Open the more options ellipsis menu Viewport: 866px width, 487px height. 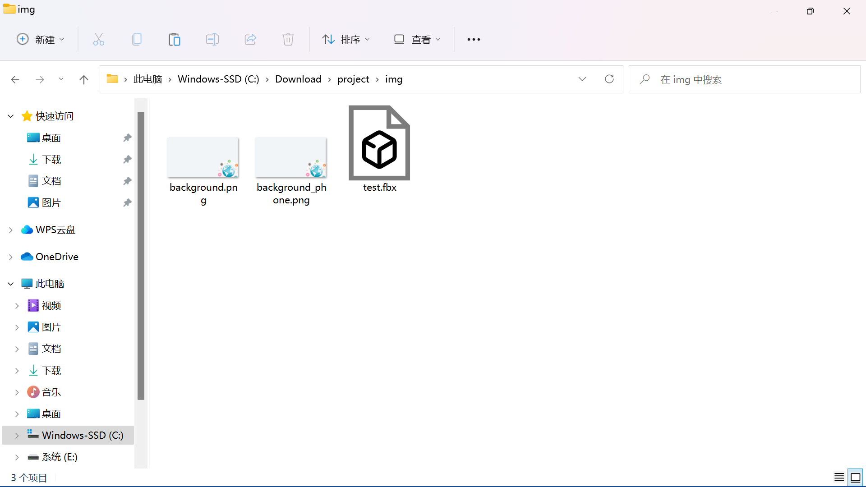474,40
